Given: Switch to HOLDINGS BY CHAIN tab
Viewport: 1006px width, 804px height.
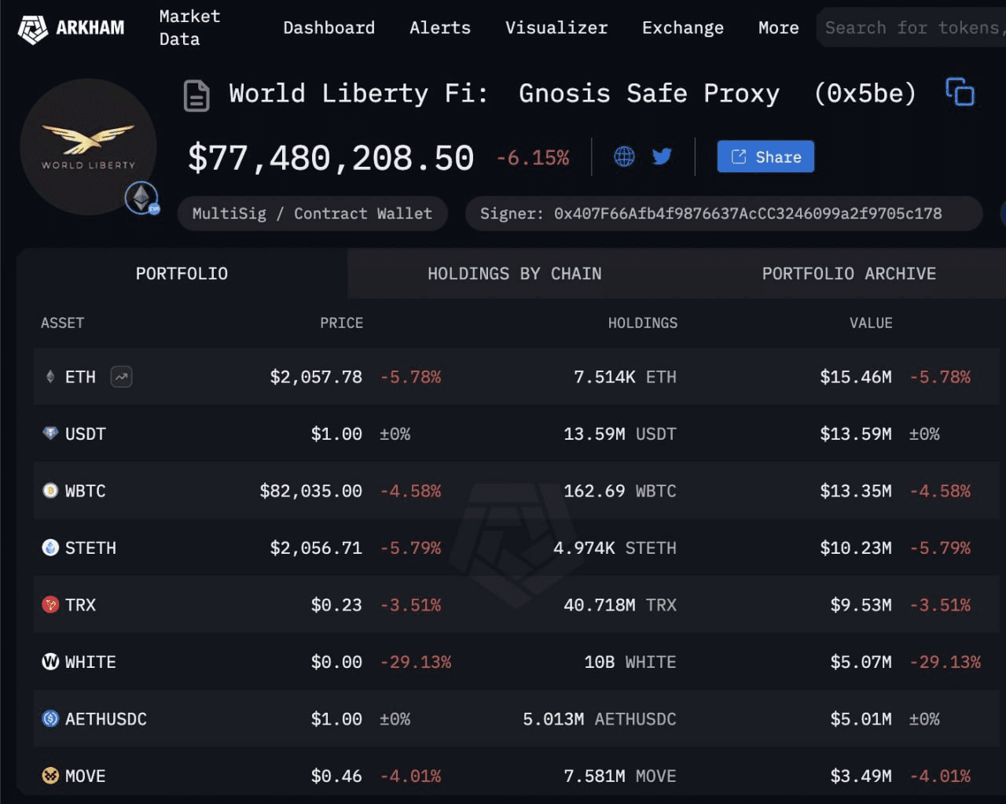Looking at the screenshot, I should [x=514, y=274].
